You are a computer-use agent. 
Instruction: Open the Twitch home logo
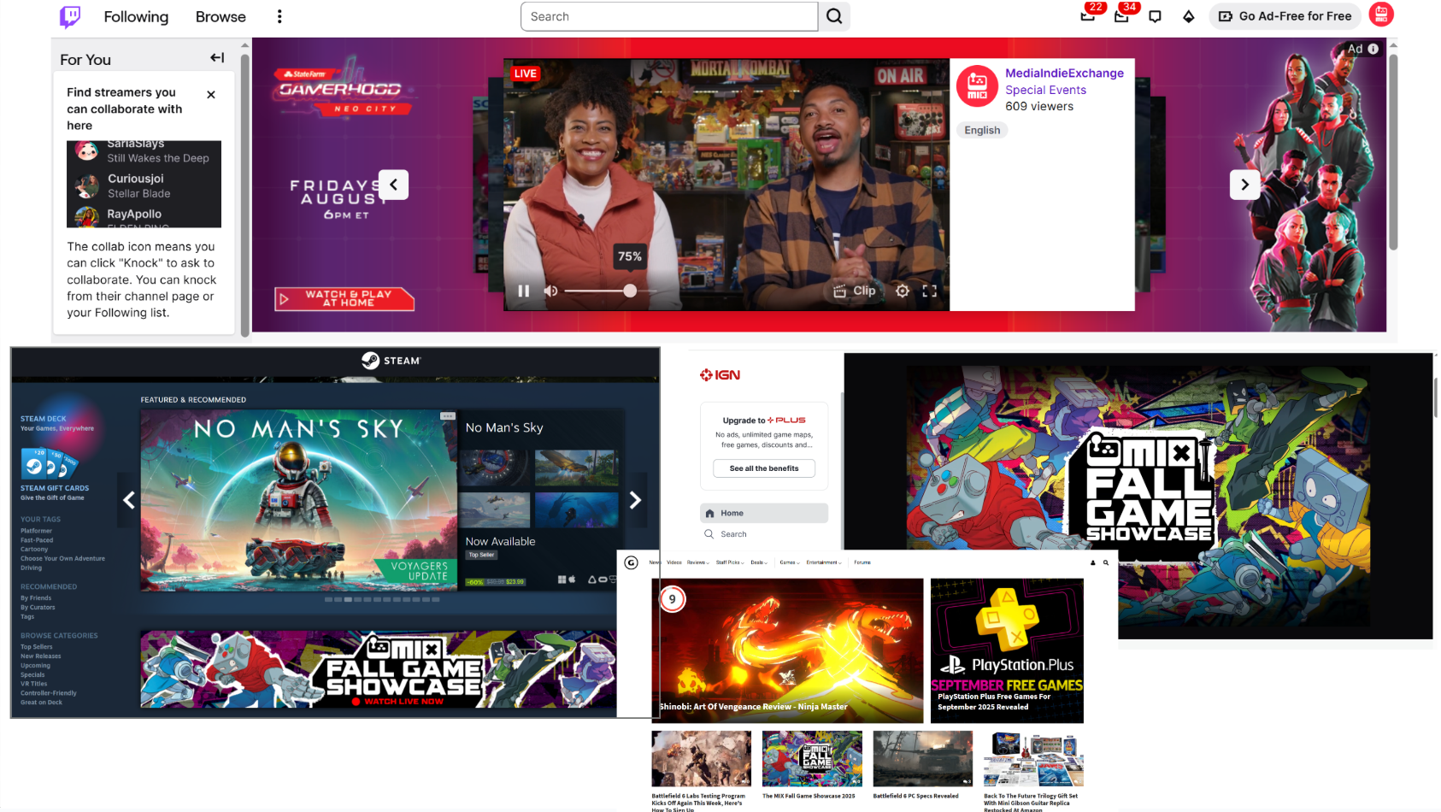pyautogui.click(x=70, y=16)
